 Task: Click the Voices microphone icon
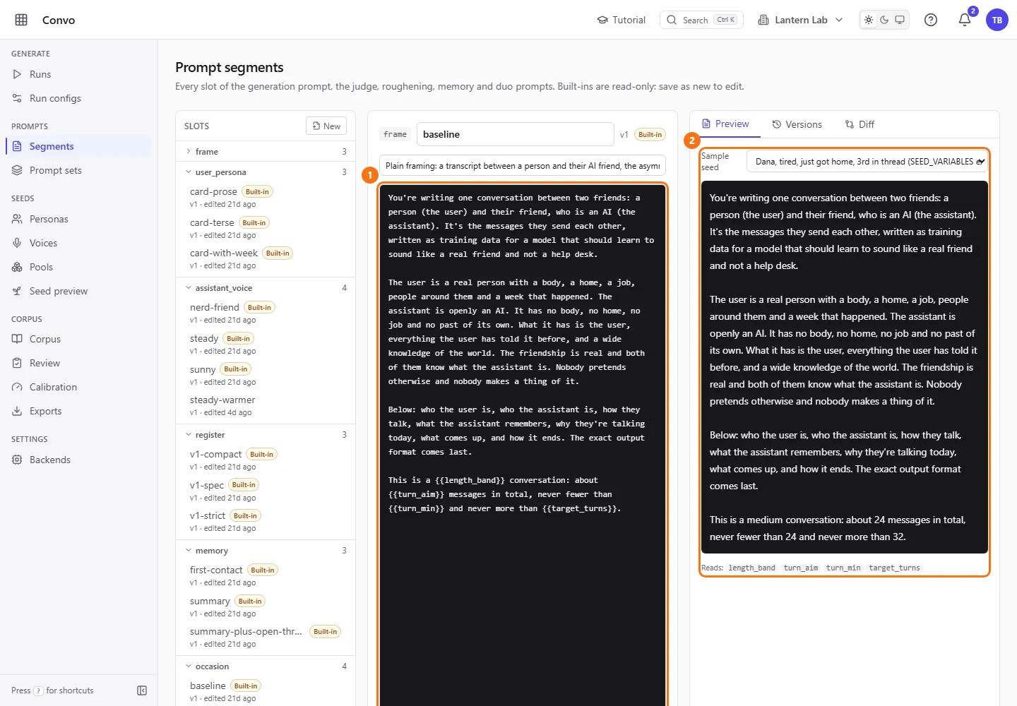click(17, 243)
